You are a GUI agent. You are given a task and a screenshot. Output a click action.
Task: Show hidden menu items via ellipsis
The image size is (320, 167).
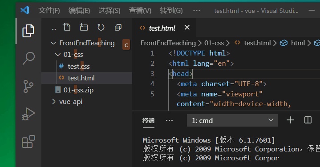197,10
